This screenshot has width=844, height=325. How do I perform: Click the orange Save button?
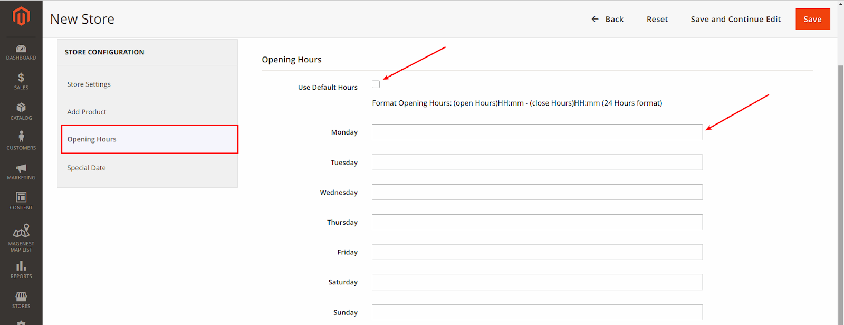pyautogui.click(x=813, y=19)
